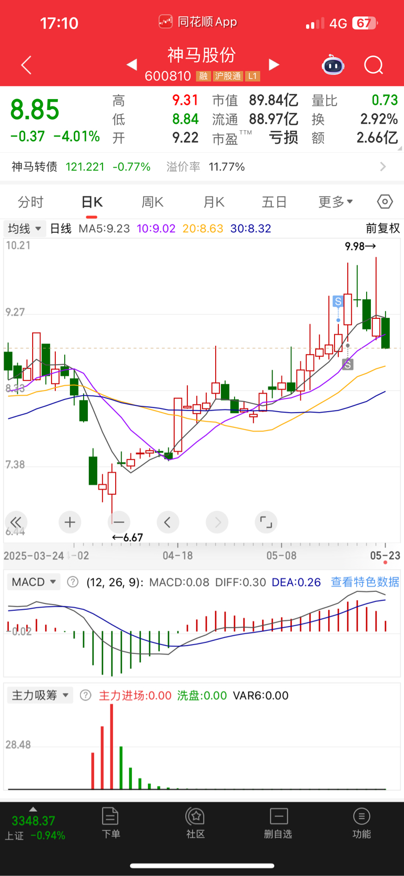Tap 量比 0.73 value

(385, 100)
